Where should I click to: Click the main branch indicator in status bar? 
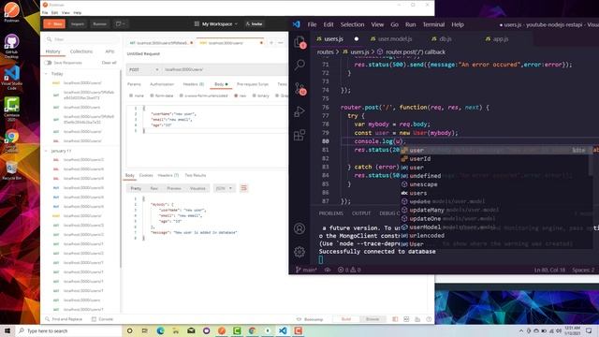click(306, 270)
